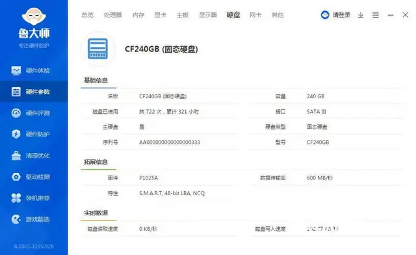Click the firmware value P1025A
Viewport: 416px width, 255px height.
pos(148,178)
